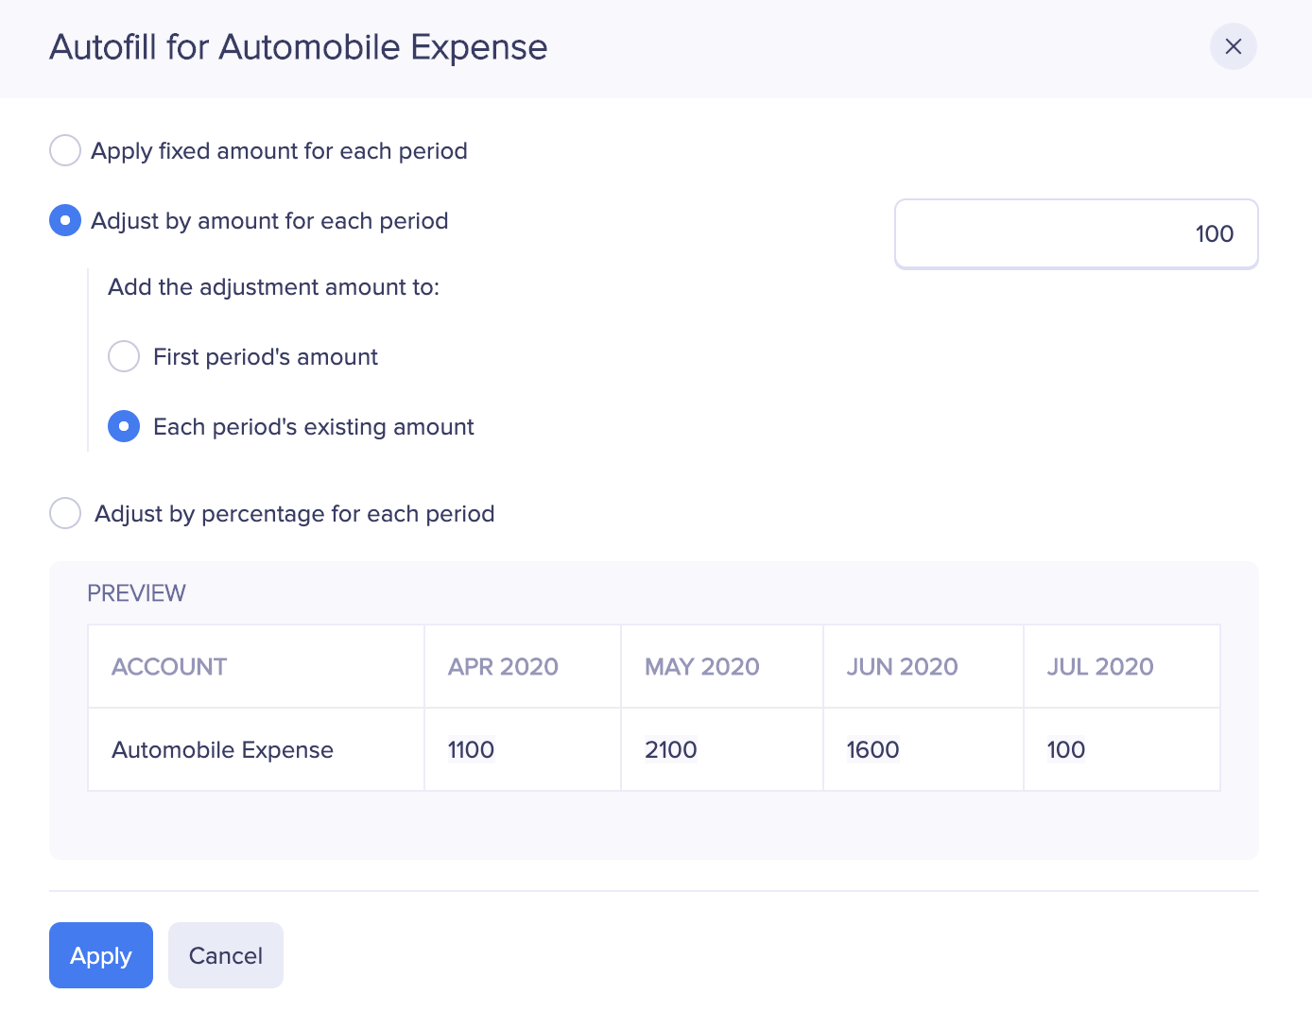Choose First period's amount option
1312x1011 pixels.
tap(124, 356)
